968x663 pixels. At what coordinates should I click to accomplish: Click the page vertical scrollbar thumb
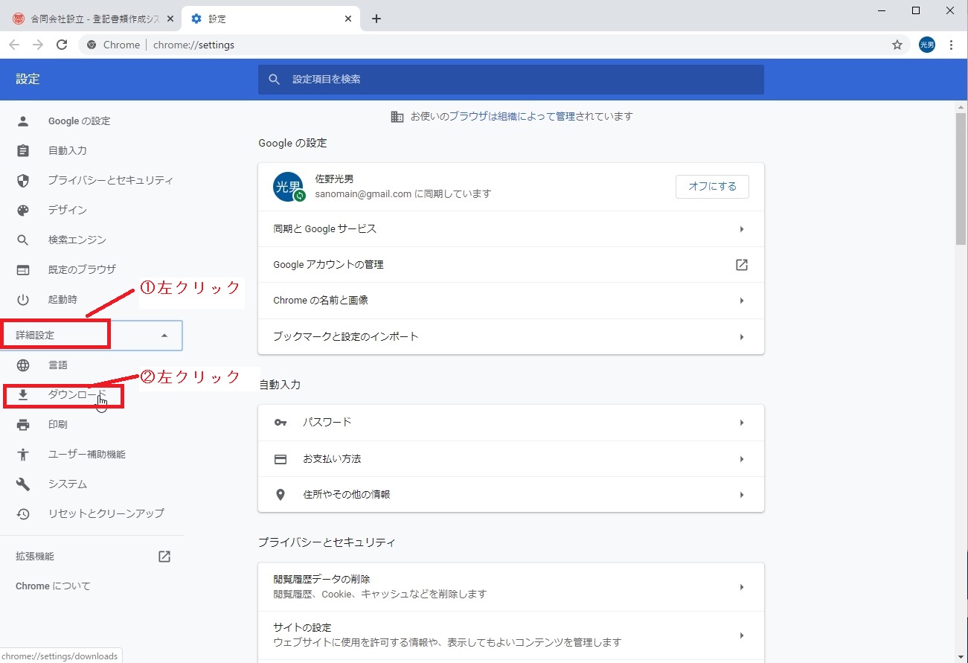[961, 179]
